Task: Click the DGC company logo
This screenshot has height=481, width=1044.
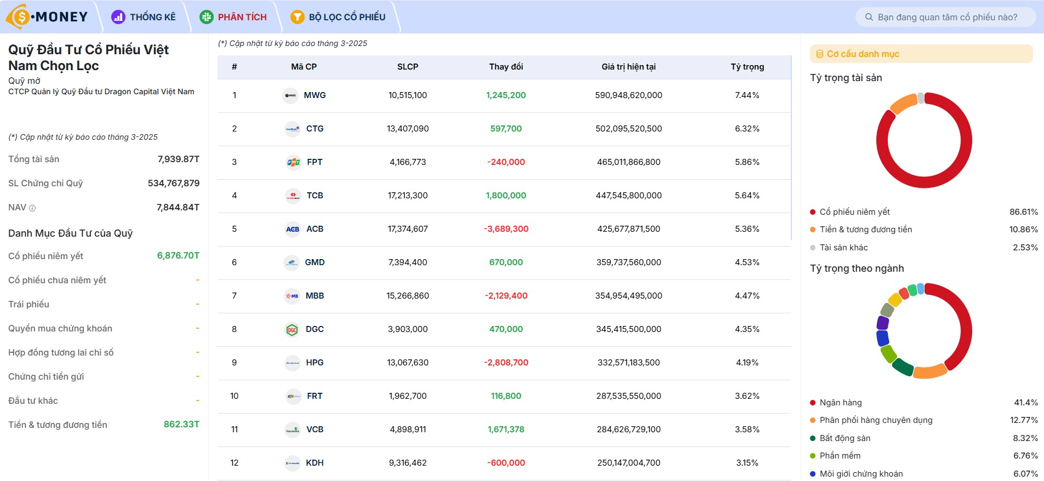Action: [x=292, y=329]
